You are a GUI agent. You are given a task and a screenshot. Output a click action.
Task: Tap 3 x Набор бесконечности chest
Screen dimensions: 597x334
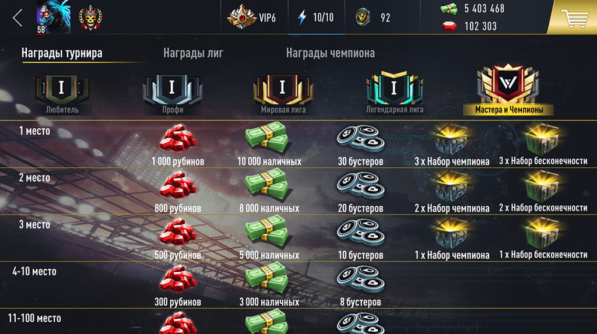pos(543,146)
